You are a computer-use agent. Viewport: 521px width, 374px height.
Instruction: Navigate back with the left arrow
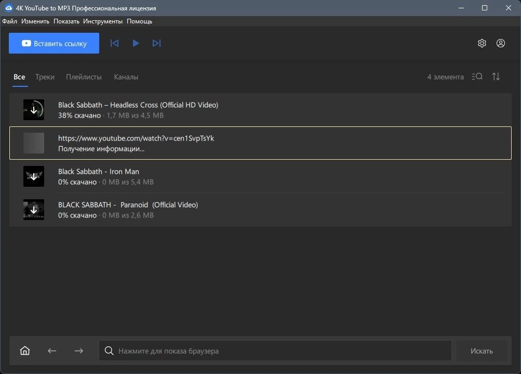coord(52,351)
